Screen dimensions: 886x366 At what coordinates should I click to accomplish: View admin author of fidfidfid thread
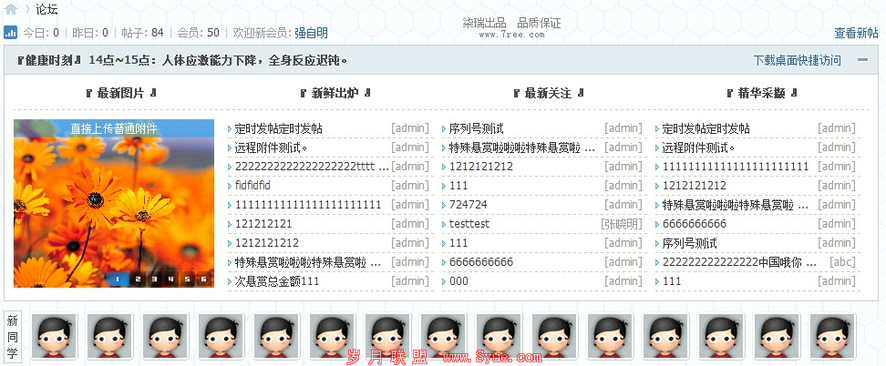[410, 186]
